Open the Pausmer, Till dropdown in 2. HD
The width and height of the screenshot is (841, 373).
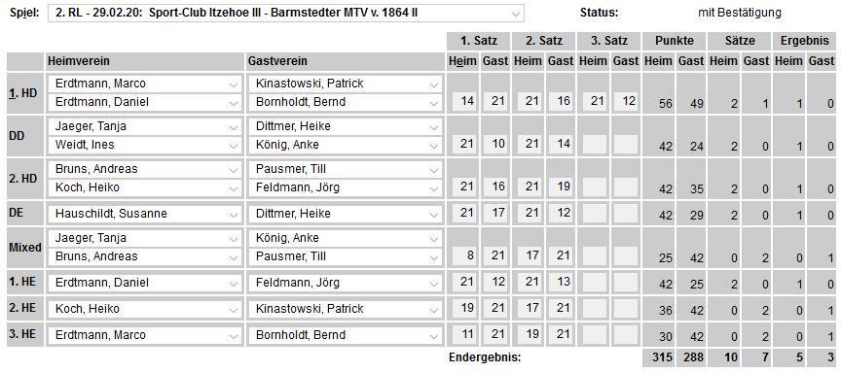(x=345, y=169)
